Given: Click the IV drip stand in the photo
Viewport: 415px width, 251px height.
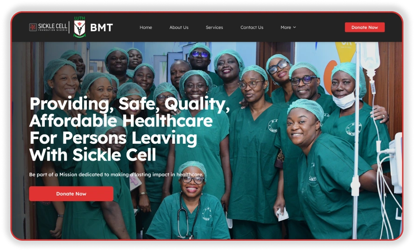Looking at the screenshot, I should (x=356, y=140).
